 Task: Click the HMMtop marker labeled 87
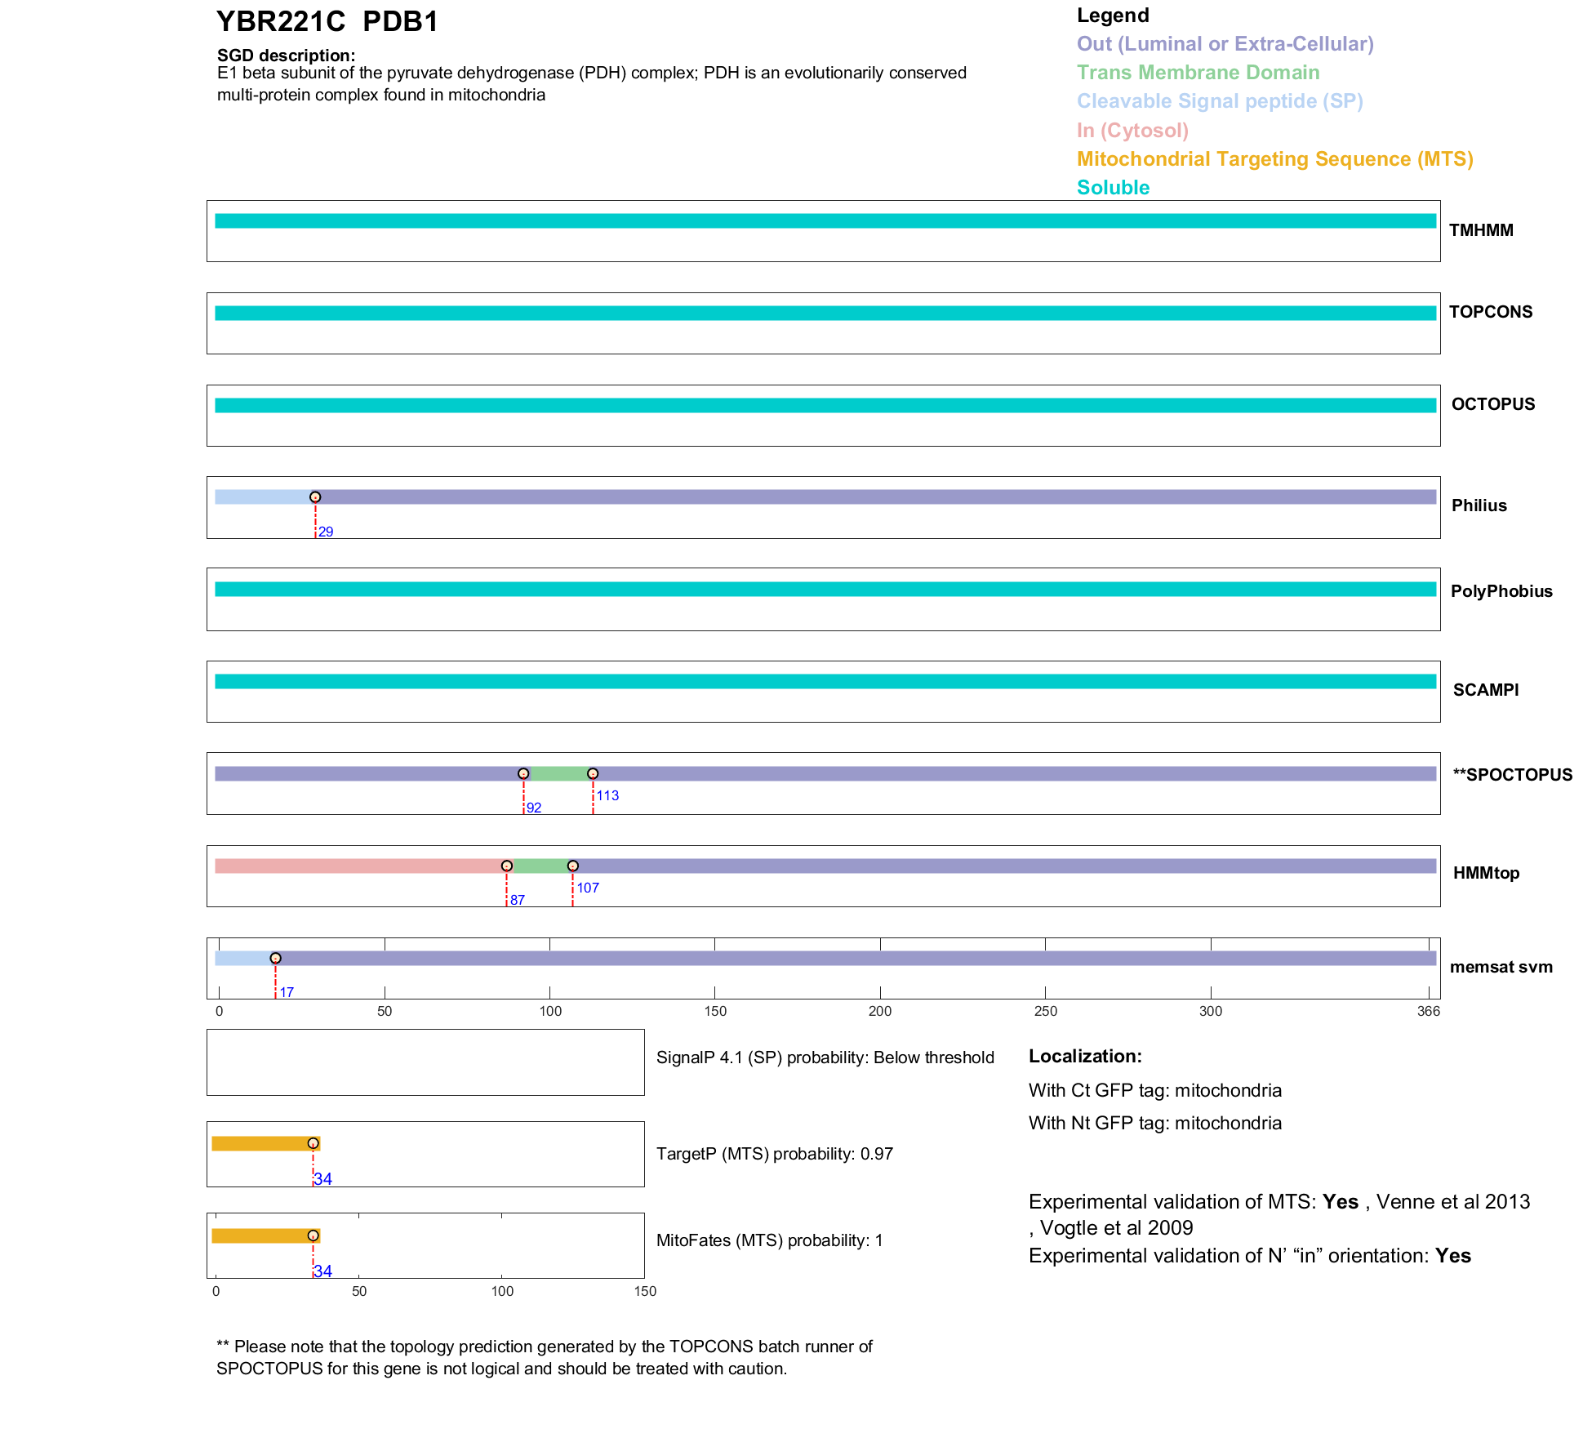tap(507, 866)
